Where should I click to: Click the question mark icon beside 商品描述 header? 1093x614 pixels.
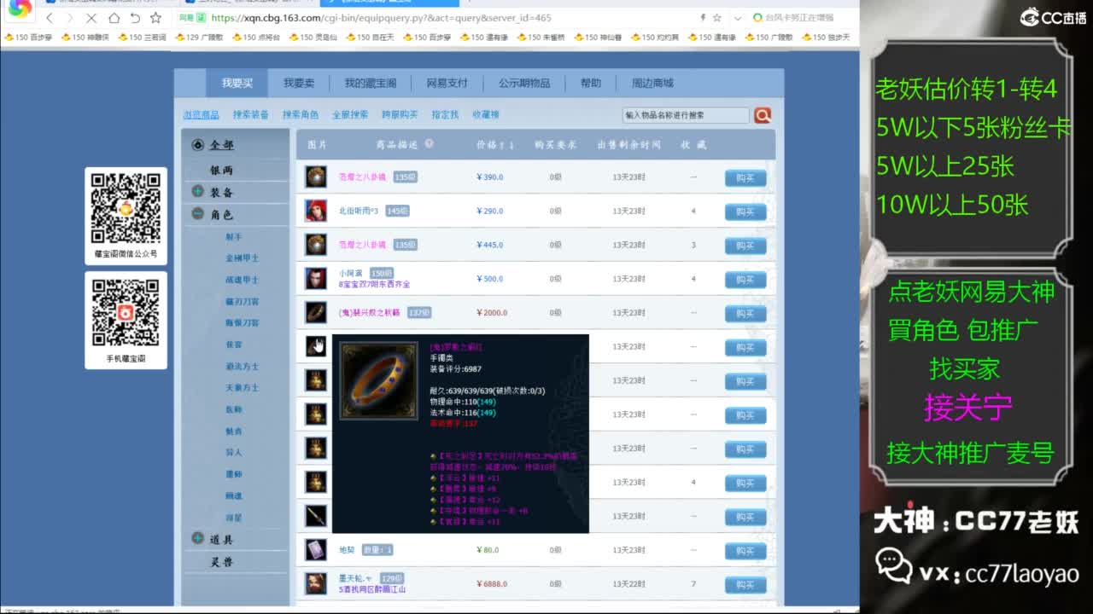tap(430, 142)
